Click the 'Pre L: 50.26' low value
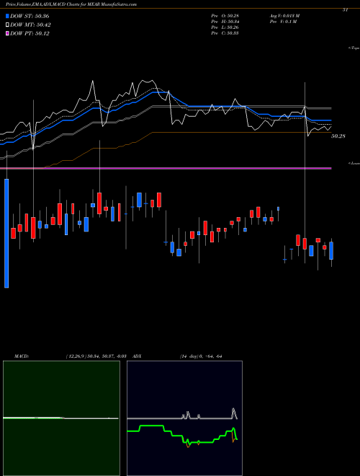360x476 pixels. tap(225, 27)
